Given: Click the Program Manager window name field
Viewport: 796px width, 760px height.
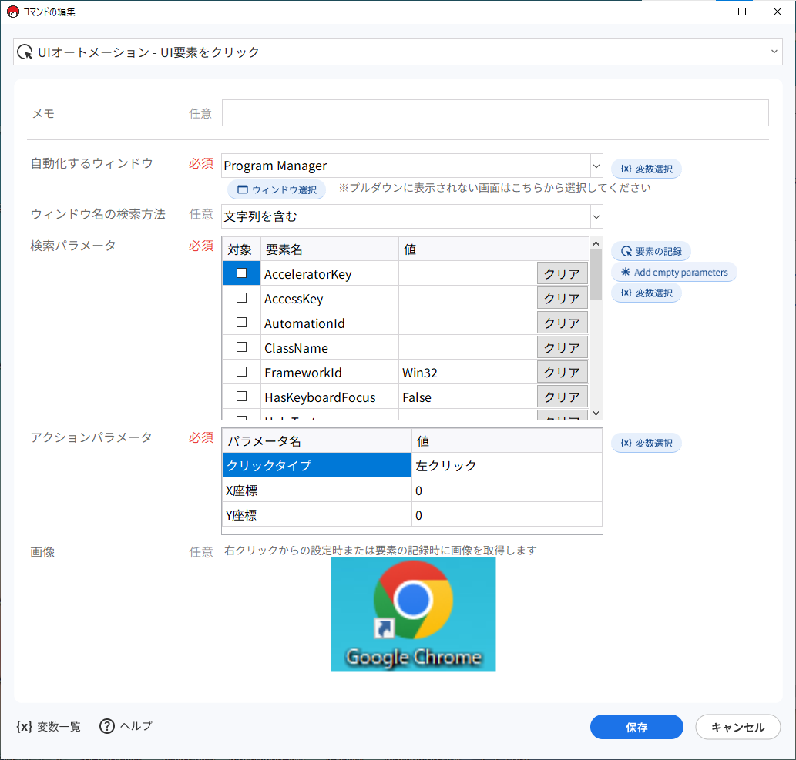Looking at the screenshot, I should coord(405,166).
